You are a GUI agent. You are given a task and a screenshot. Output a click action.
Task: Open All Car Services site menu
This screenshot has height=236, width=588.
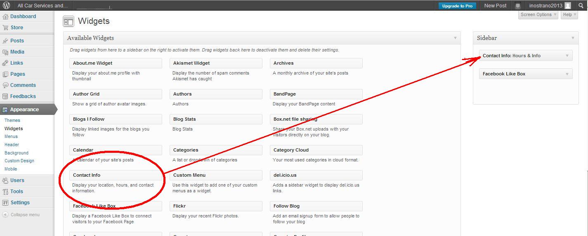pos(43,6)
